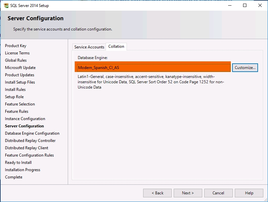Select the Product Updates step
Screen dimensions: 268x202
coord(20,75)
